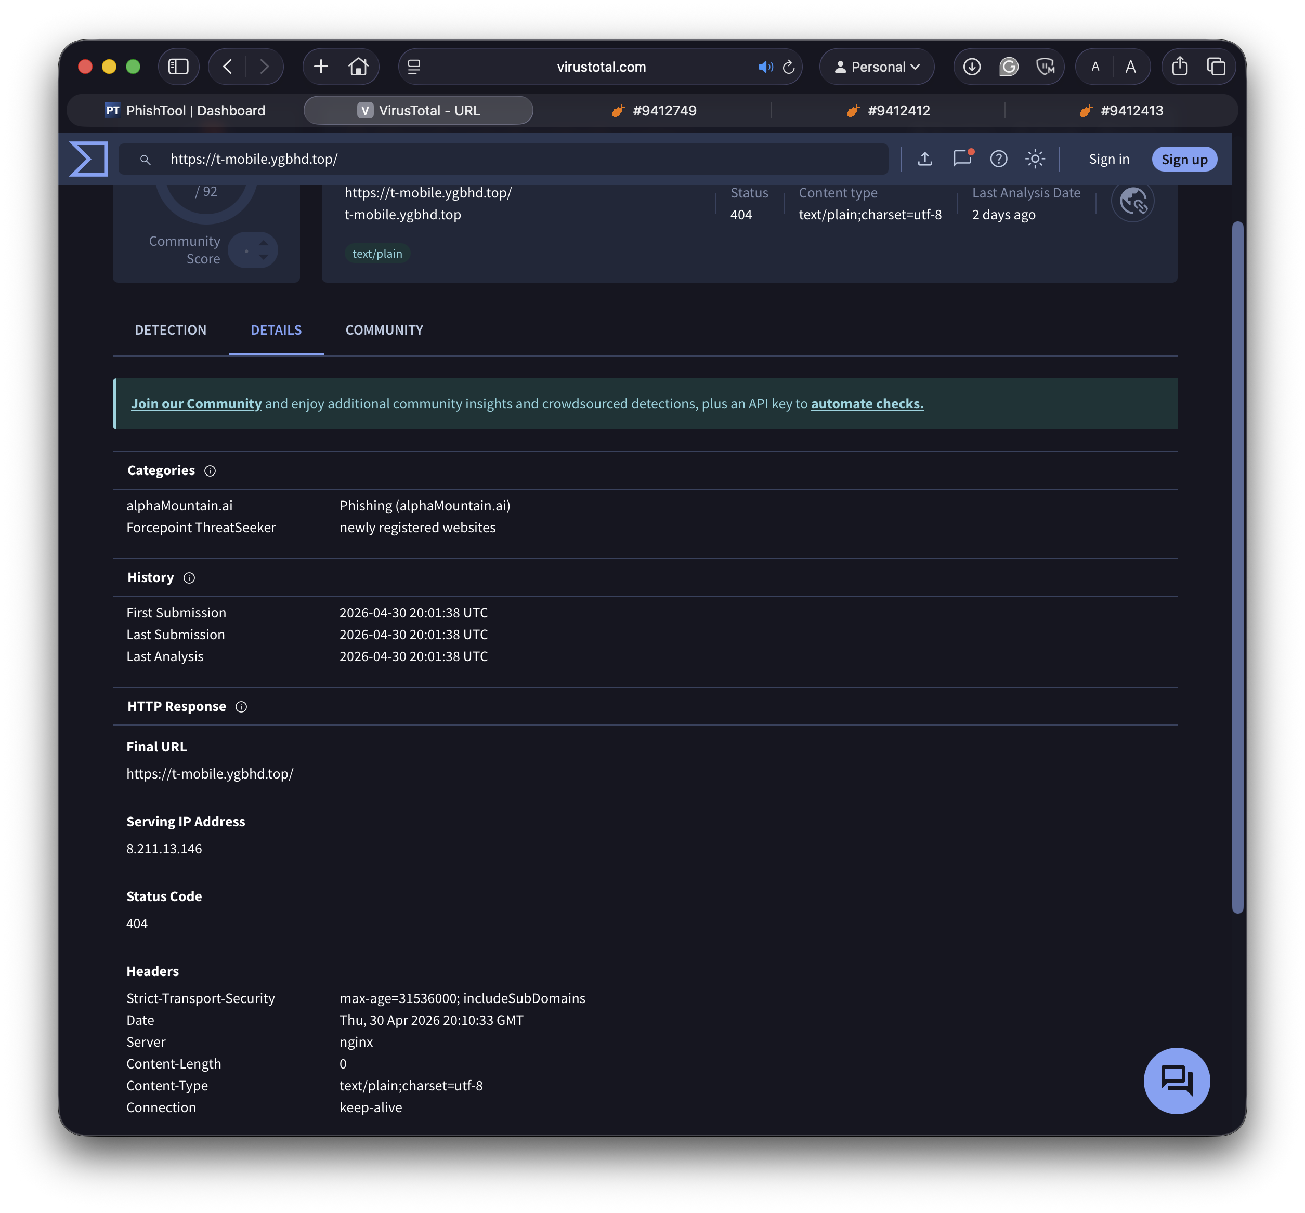Viewport: 1305px width, 1213px height.
Task: Select the Final URL value text
Action: point(210,773)
